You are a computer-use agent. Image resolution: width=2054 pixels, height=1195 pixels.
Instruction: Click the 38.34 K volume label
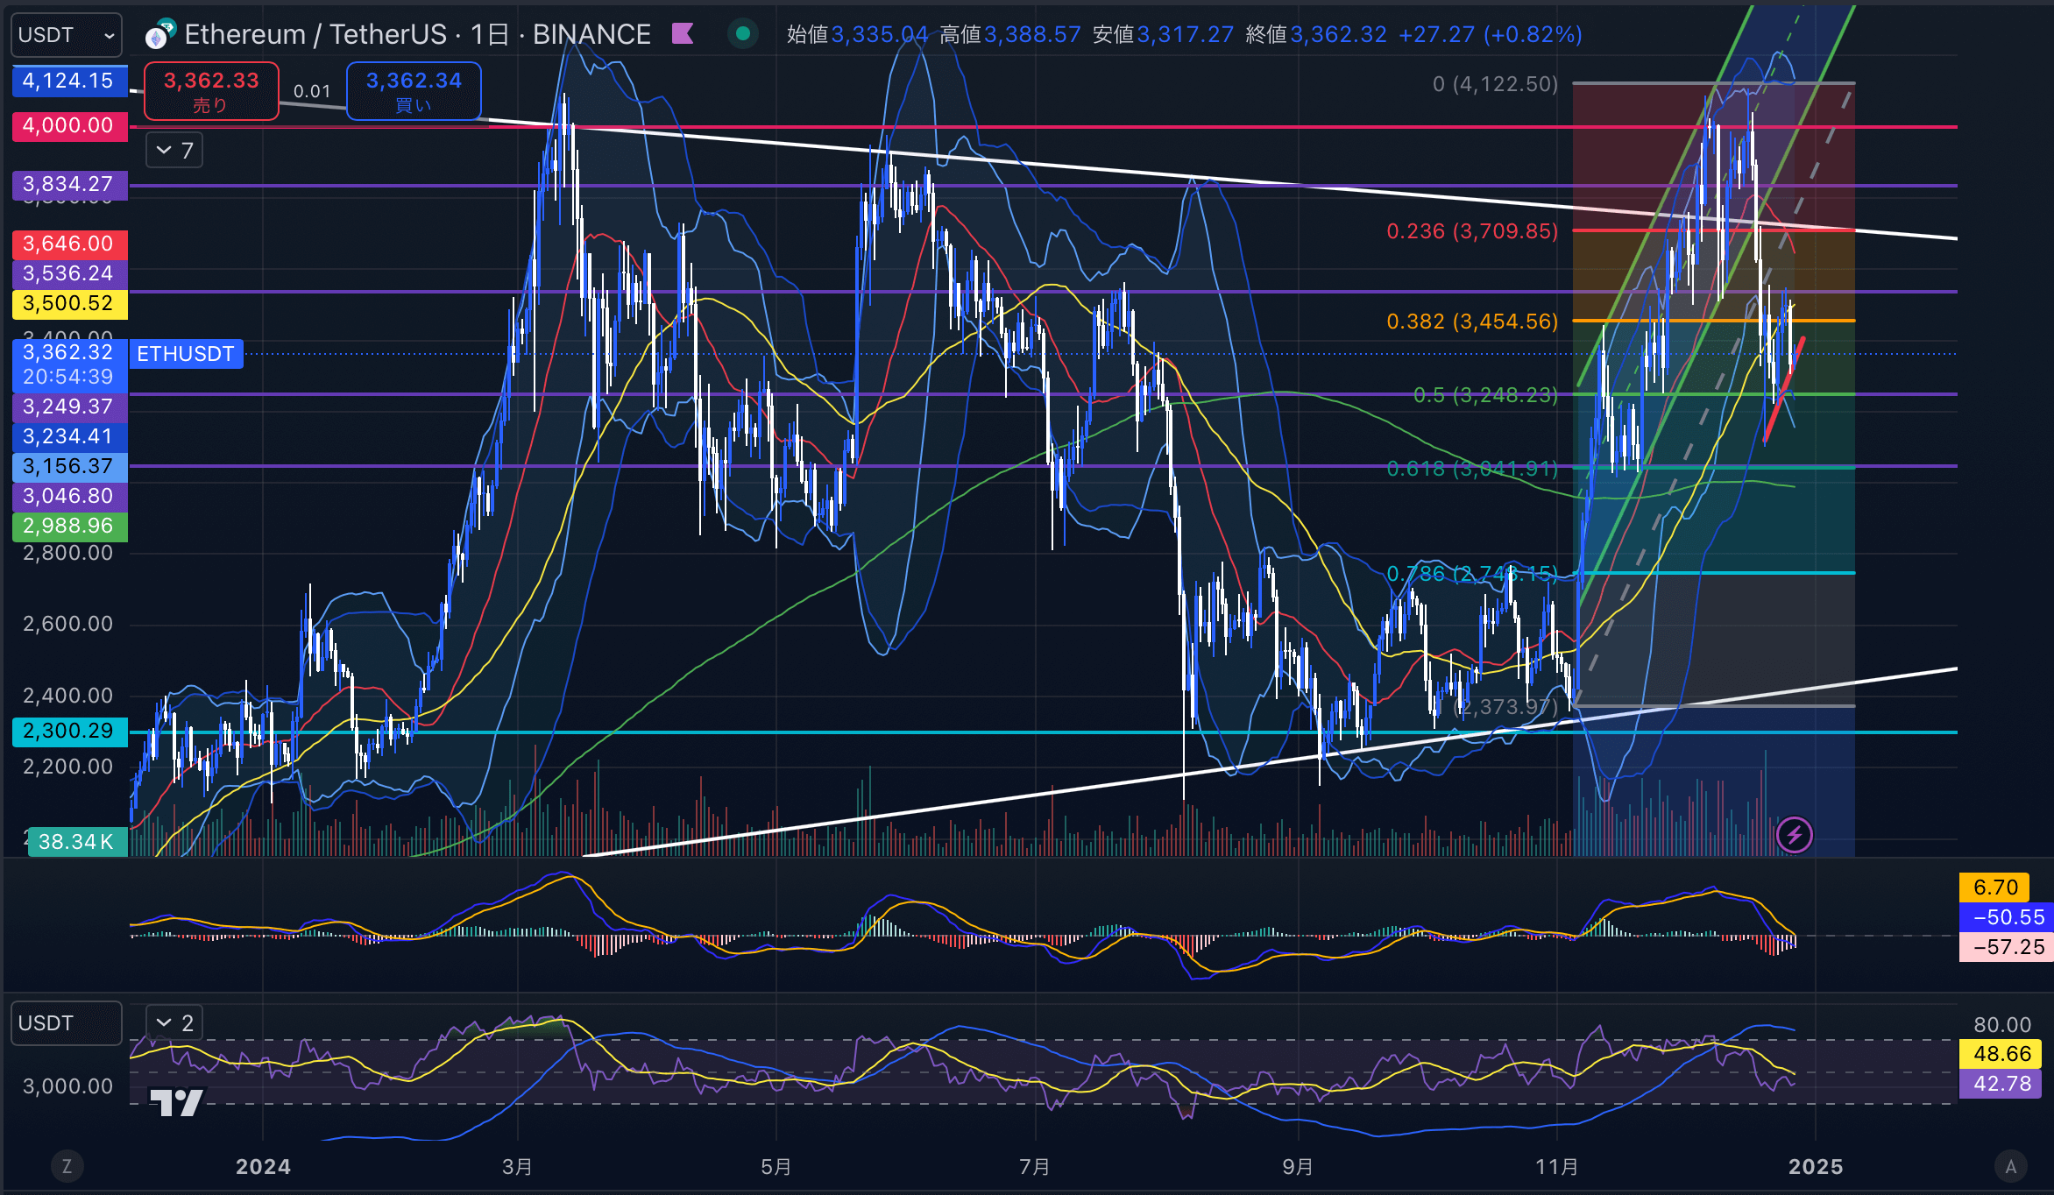pos(77,842)
